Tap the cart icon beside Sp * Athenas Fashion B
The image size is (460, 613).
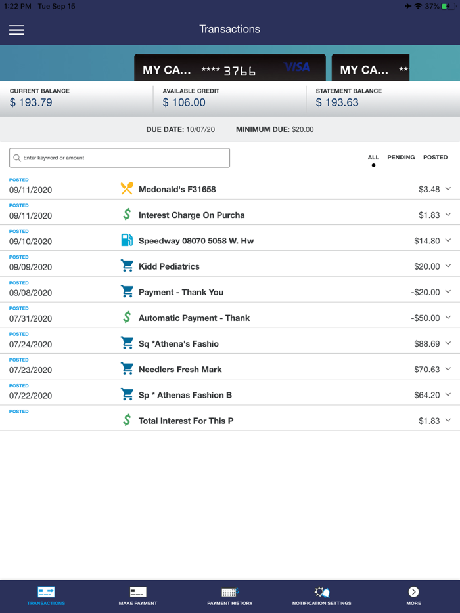pyautogui.click(x=127, y=395)
